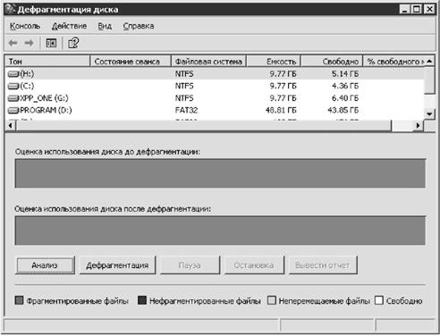Sort the list by the Том column header

(47, 62)
